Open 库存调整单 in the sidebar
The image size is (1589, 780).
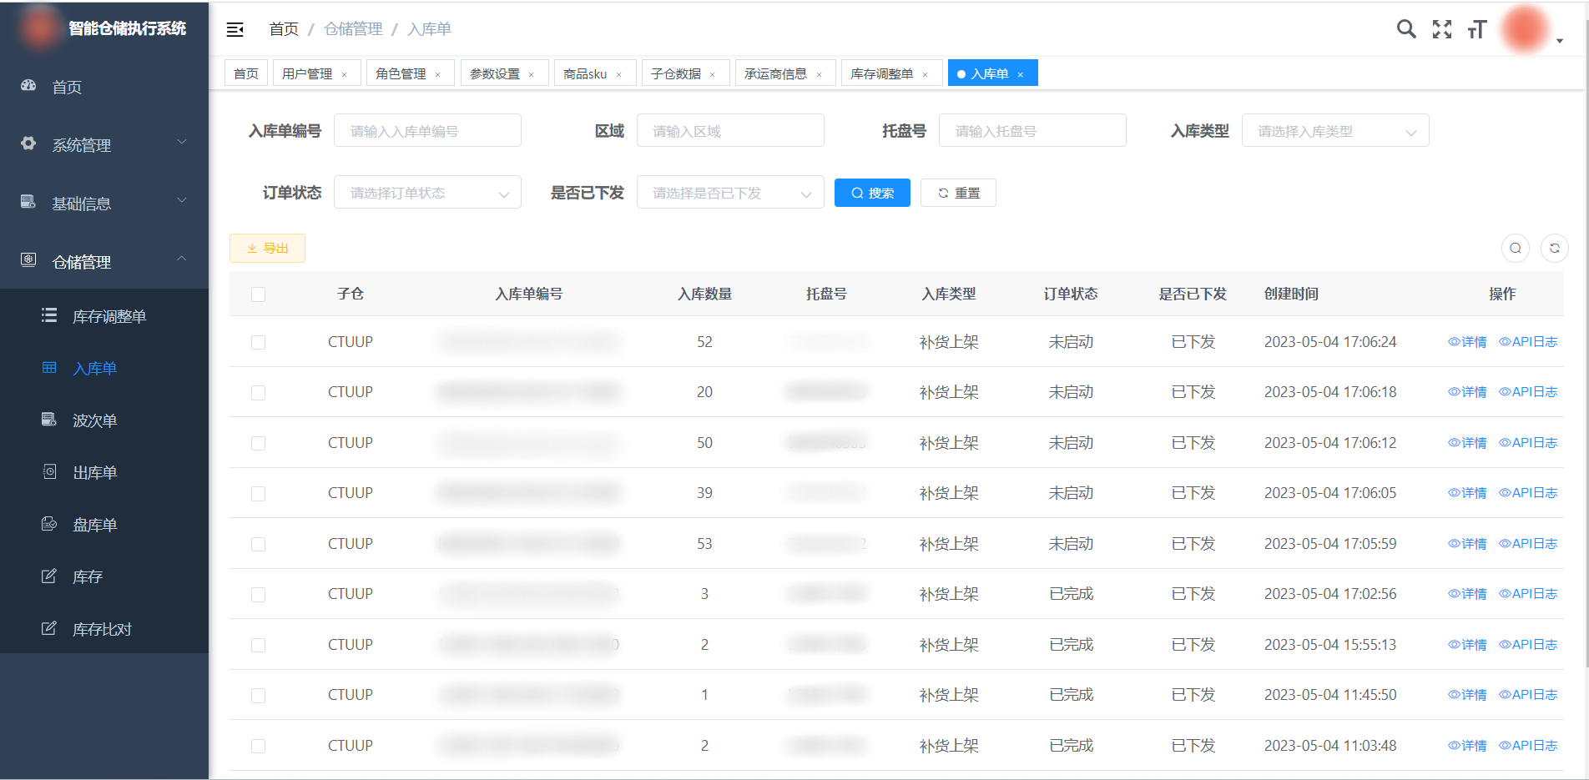pos(104,316)
